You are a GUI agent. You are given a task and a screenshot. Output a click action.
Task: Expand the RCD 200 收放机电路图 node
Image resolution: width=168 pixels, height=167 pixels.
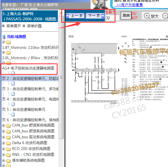click(3, 149)
